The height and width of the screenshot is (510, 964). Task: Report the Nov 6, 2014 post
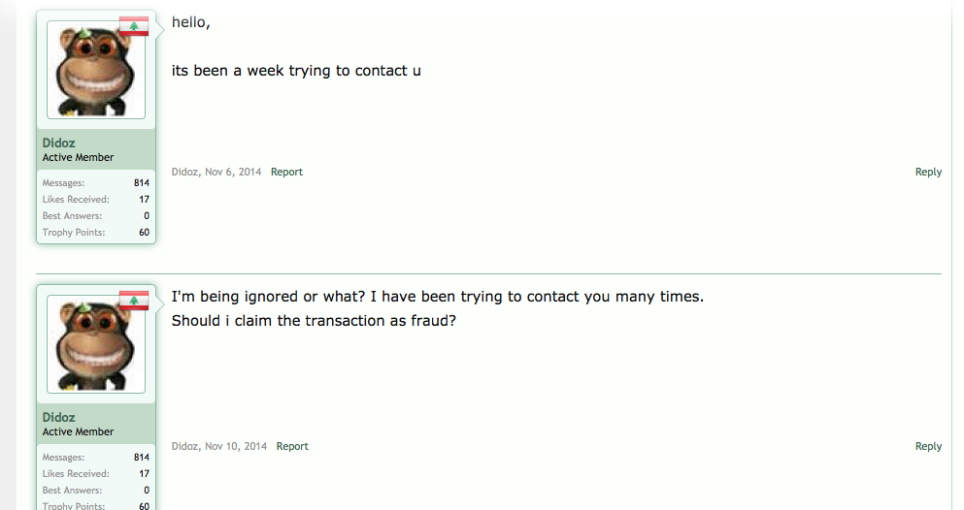click(286, 172)
